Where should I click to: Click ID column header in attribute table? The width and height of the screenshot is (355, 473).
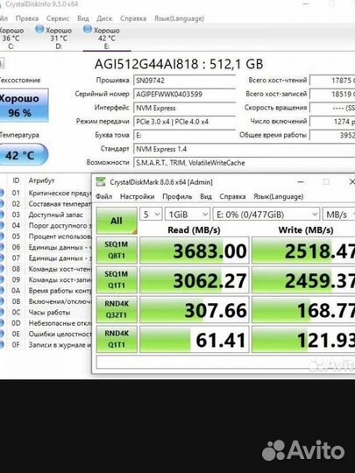point(16,180)
